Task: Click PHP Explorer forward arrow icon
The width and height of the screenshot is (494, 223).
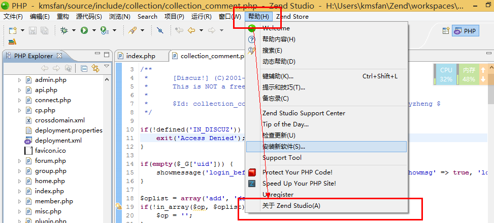Action: point(56,68)
